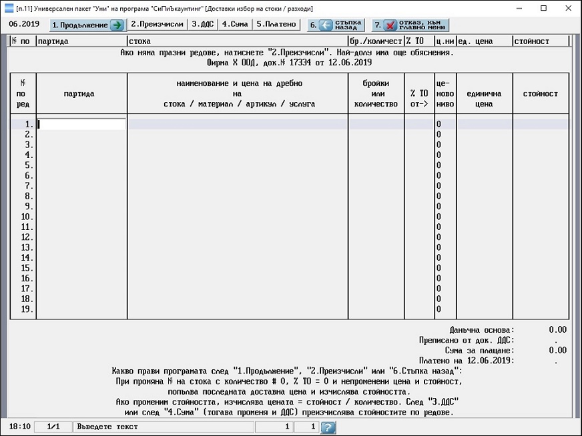Select row number "19."
The image size is (582, 436).
coord(27,309)
